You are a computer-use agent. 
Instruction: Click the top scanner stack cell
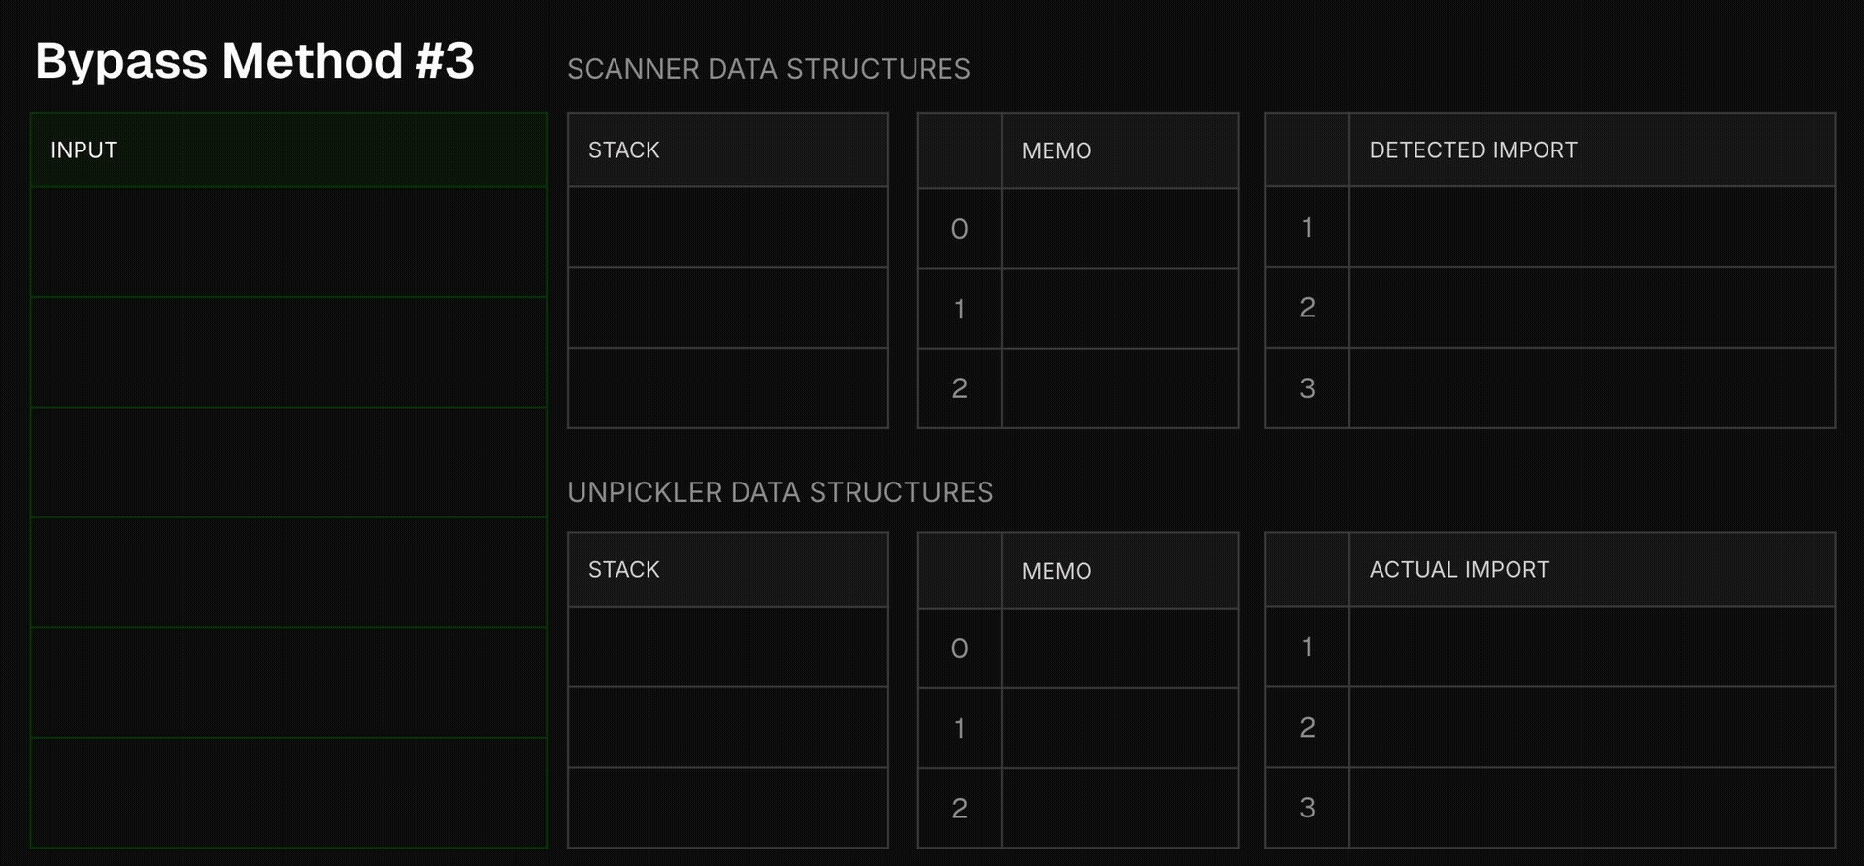coord(728,227)
